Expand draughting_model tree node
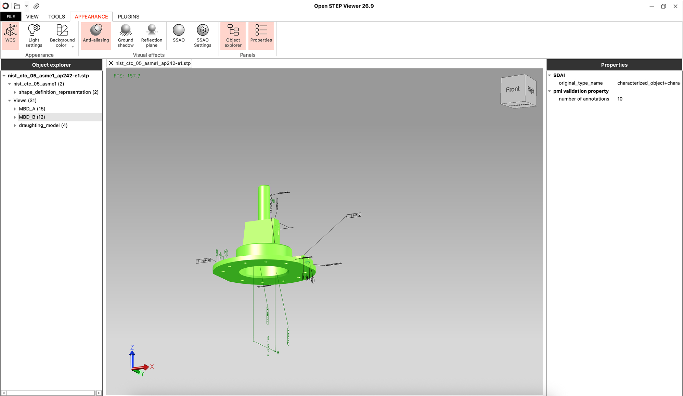This screenshot has height=396, width=683. pos(15,126)
